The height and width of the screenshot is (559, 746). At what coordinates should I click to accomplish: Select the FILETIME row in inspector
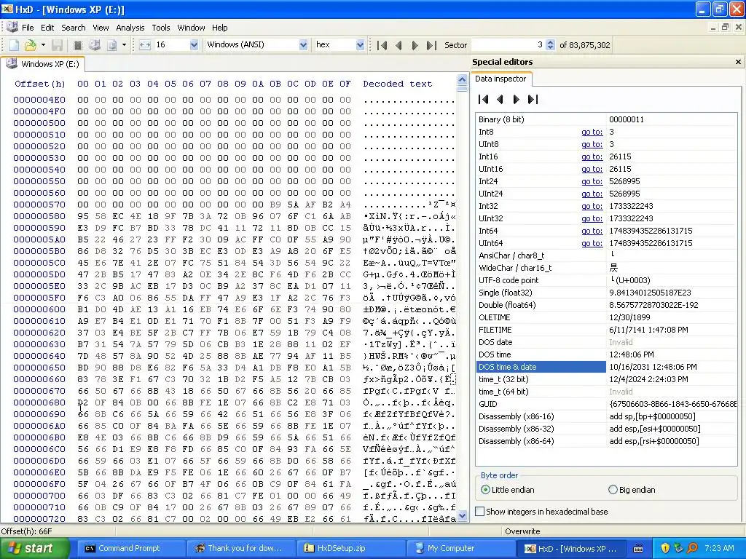point(607,330)
